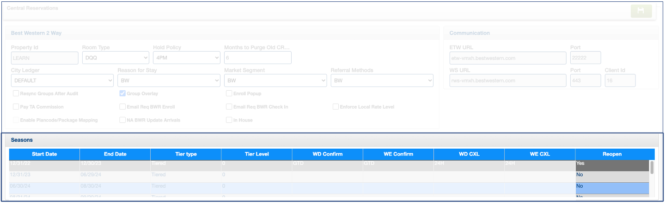
Task: Click the Property Id input field
Action: pos(44,58)
